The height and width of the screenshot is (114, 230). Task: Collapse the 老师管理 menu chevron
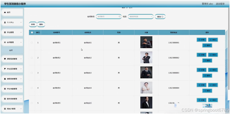(21, 42)
